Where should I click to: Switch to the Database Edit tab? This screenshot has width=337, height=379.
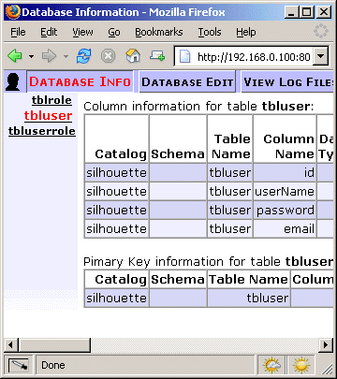pos(187,81)
